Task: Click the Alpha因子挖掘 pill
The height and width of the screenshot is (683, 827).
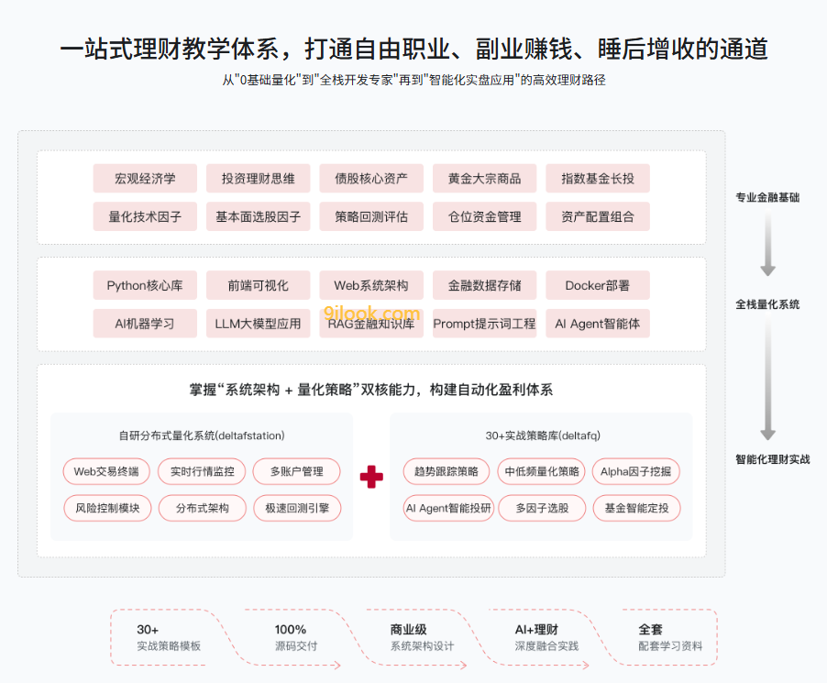Action: coord(636,471)
